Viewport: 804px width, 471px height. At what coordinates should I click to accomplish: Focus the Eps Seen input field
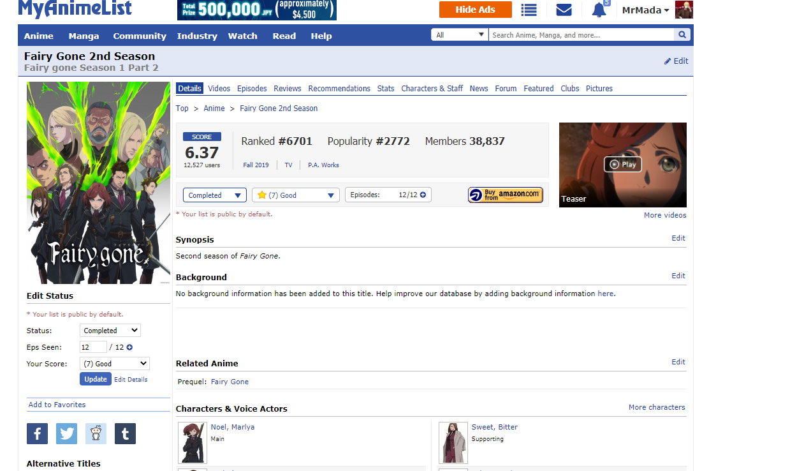[x=93, y=347]
